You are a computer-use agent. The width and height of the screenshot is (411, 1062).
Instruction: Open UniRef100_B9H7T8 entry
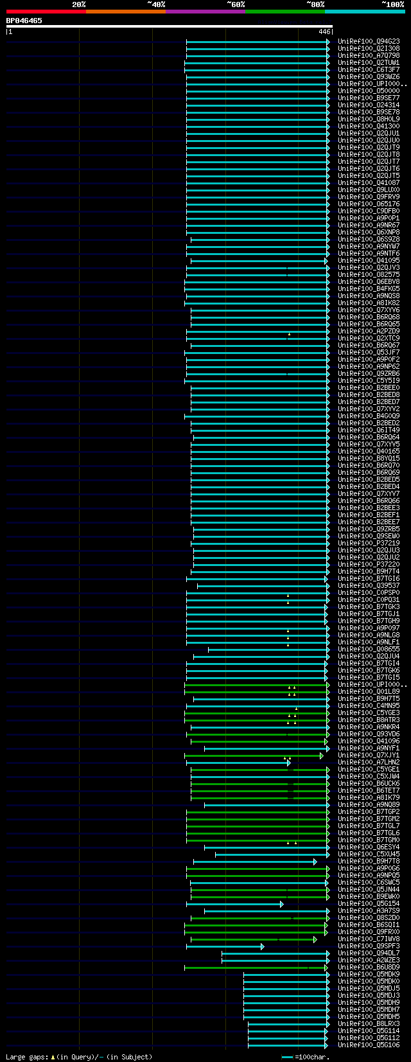pyautogui.click(x=369, y=861)
